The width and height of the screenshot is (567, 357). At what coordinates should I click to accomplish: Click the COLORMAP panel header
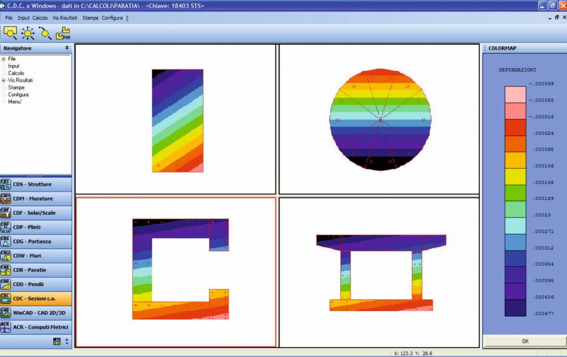525,48
